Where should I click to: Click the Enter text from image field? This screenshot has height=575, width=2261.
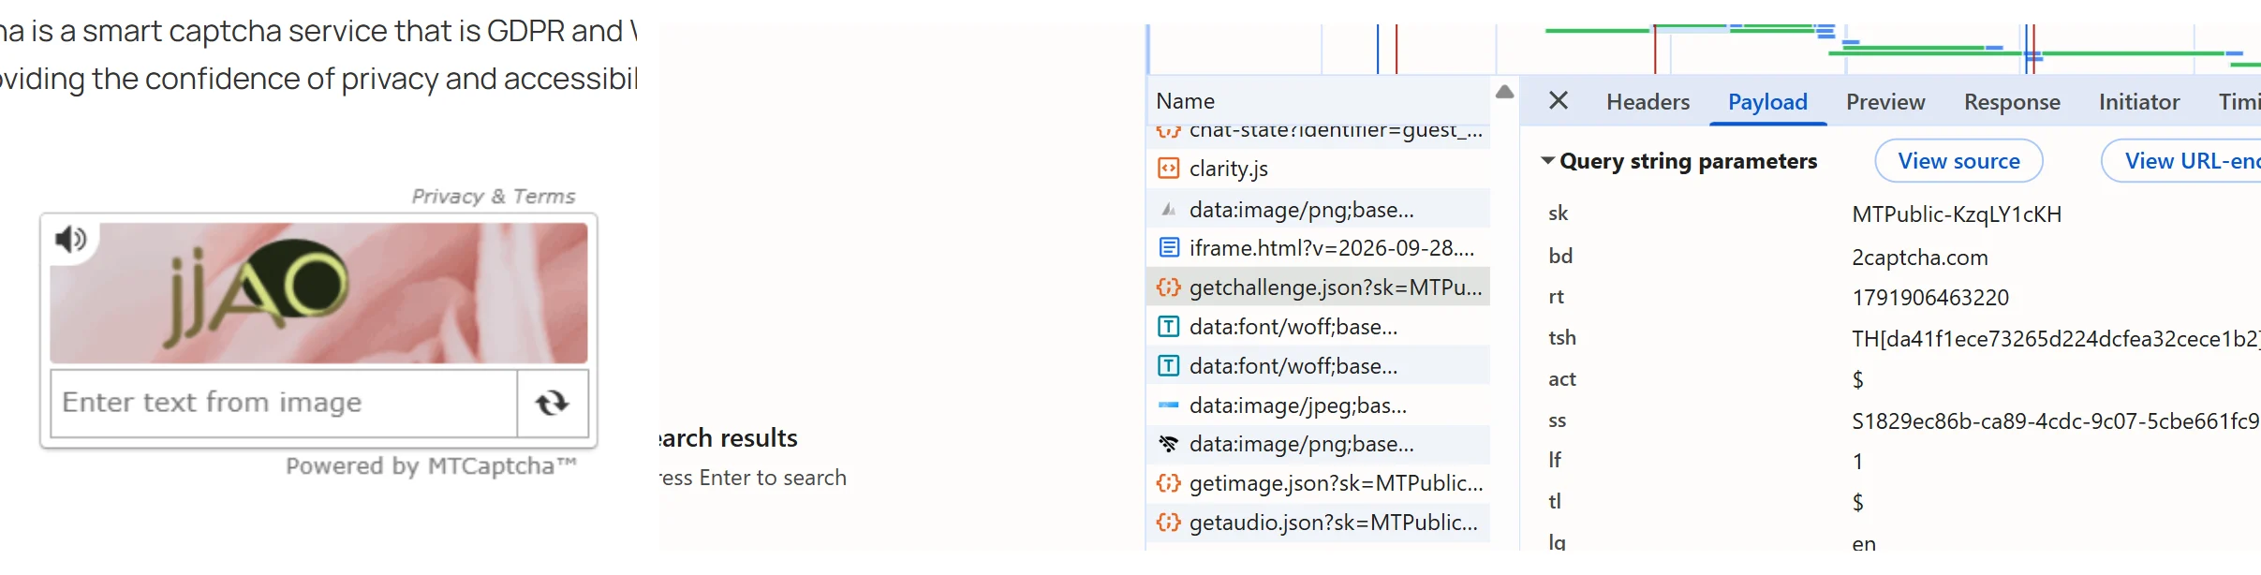[x=284, y=403]
